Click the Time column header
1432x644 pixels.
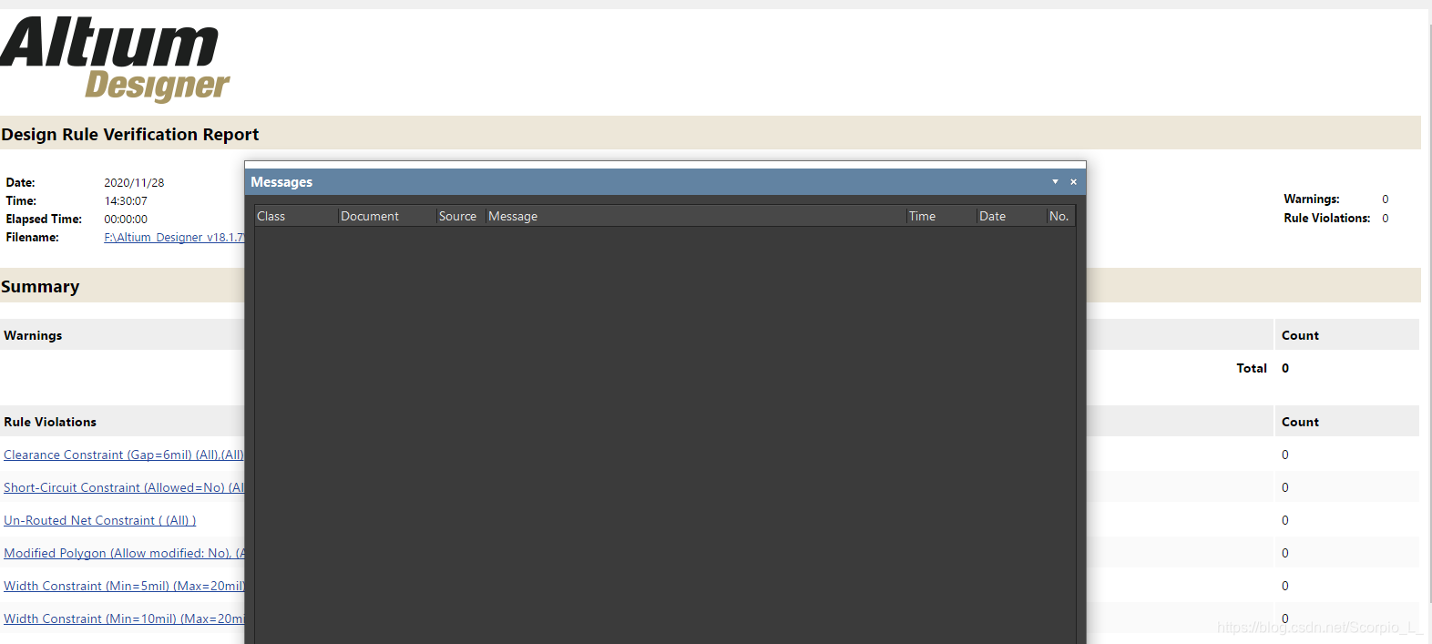941,216
